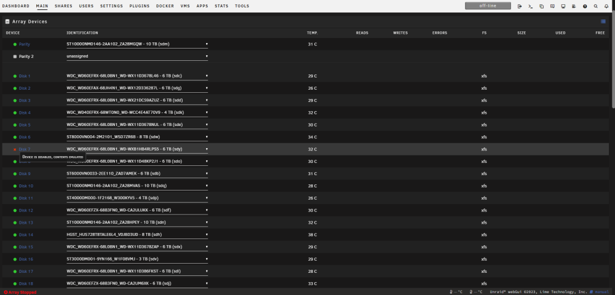Click the xfs filesystem cell for Disk 7
This screenshot has width=615, height=295.
pos(484,149)
